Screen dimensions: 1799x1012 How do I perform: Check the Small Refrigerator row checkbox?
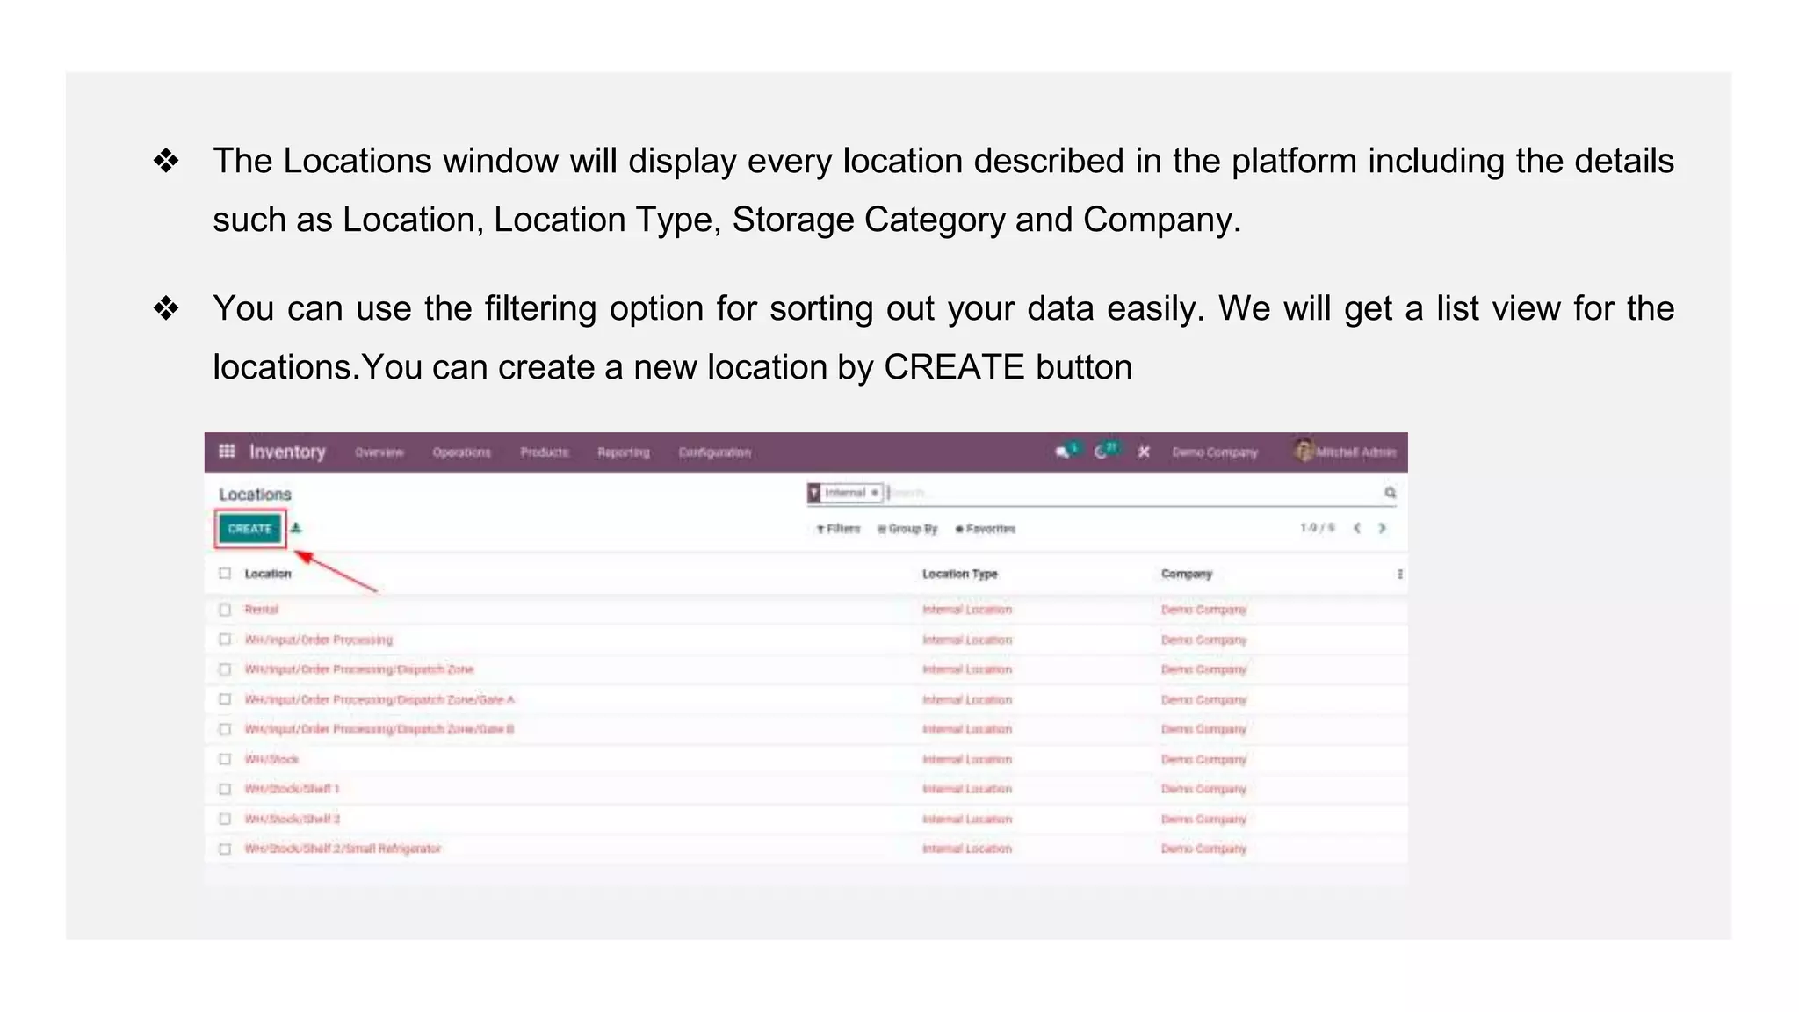pos(225,849)
